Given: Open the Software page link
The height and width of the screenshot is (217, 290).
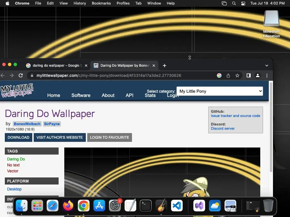Looking at the screenshot, I should [81, 95].
